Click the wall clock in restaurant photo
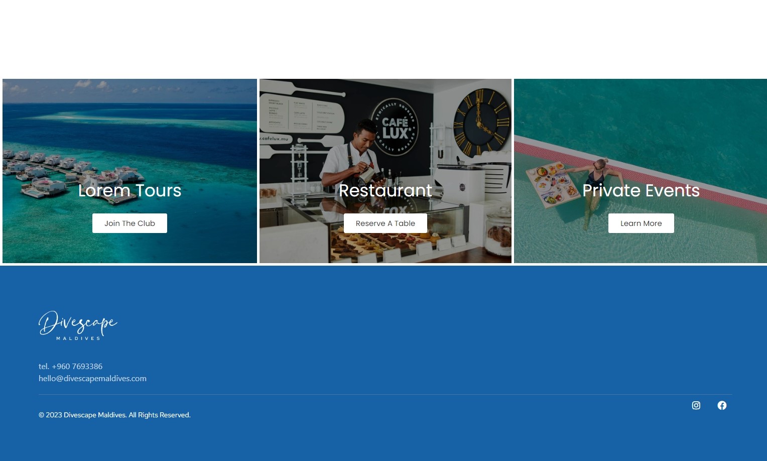767x461 pixels. click(482, 122)
